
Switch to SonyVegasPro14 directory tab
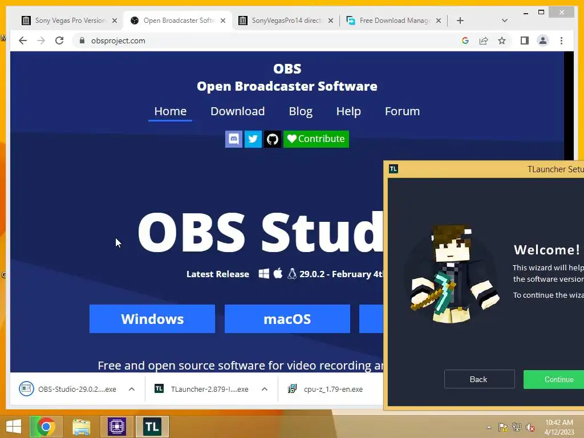pyautogui.click(x=286, y=21)
